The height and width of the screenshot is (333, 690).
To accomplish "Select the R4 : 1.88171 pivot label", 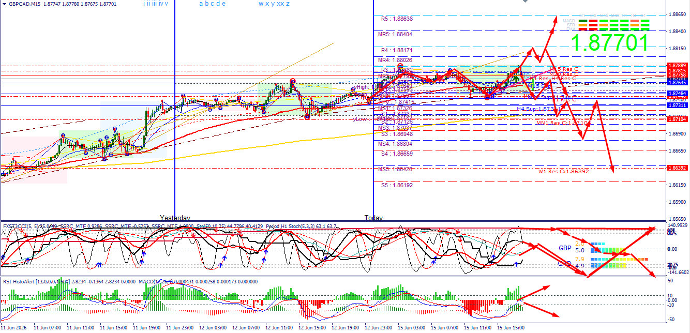I will click(397, 51).
